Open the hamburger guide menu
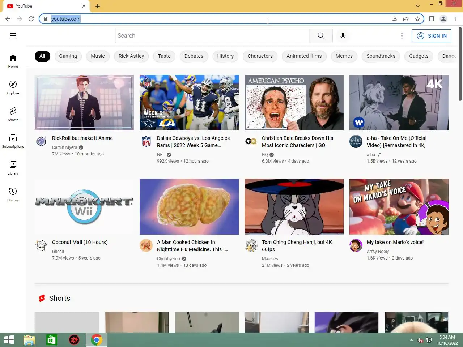Screen dimensions: 463x347 pyautogui.click(x=13, y=35)
